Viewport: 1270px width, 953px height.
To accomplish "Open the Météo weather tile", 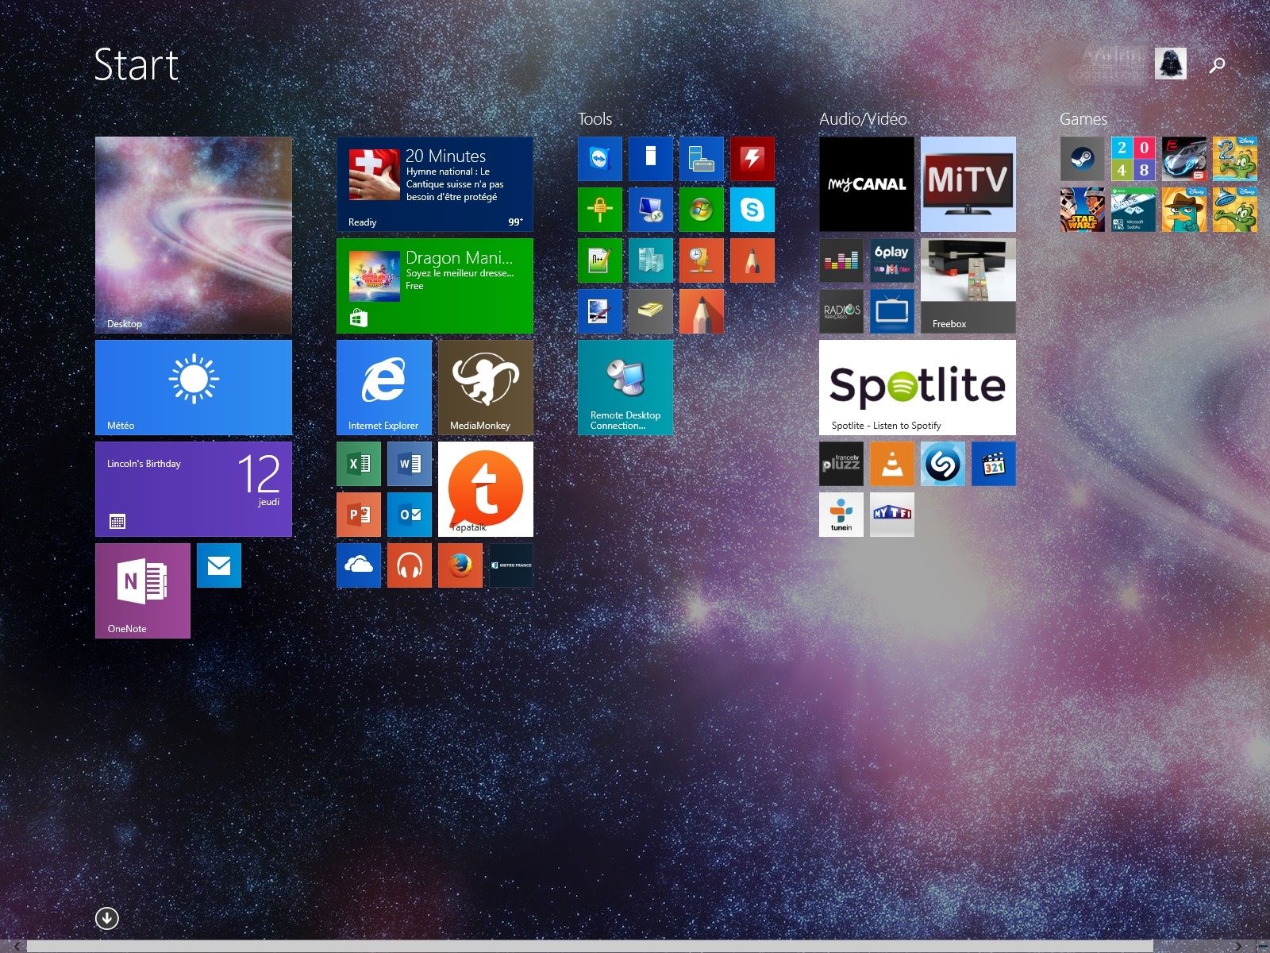I will click(x=194, y=388).
